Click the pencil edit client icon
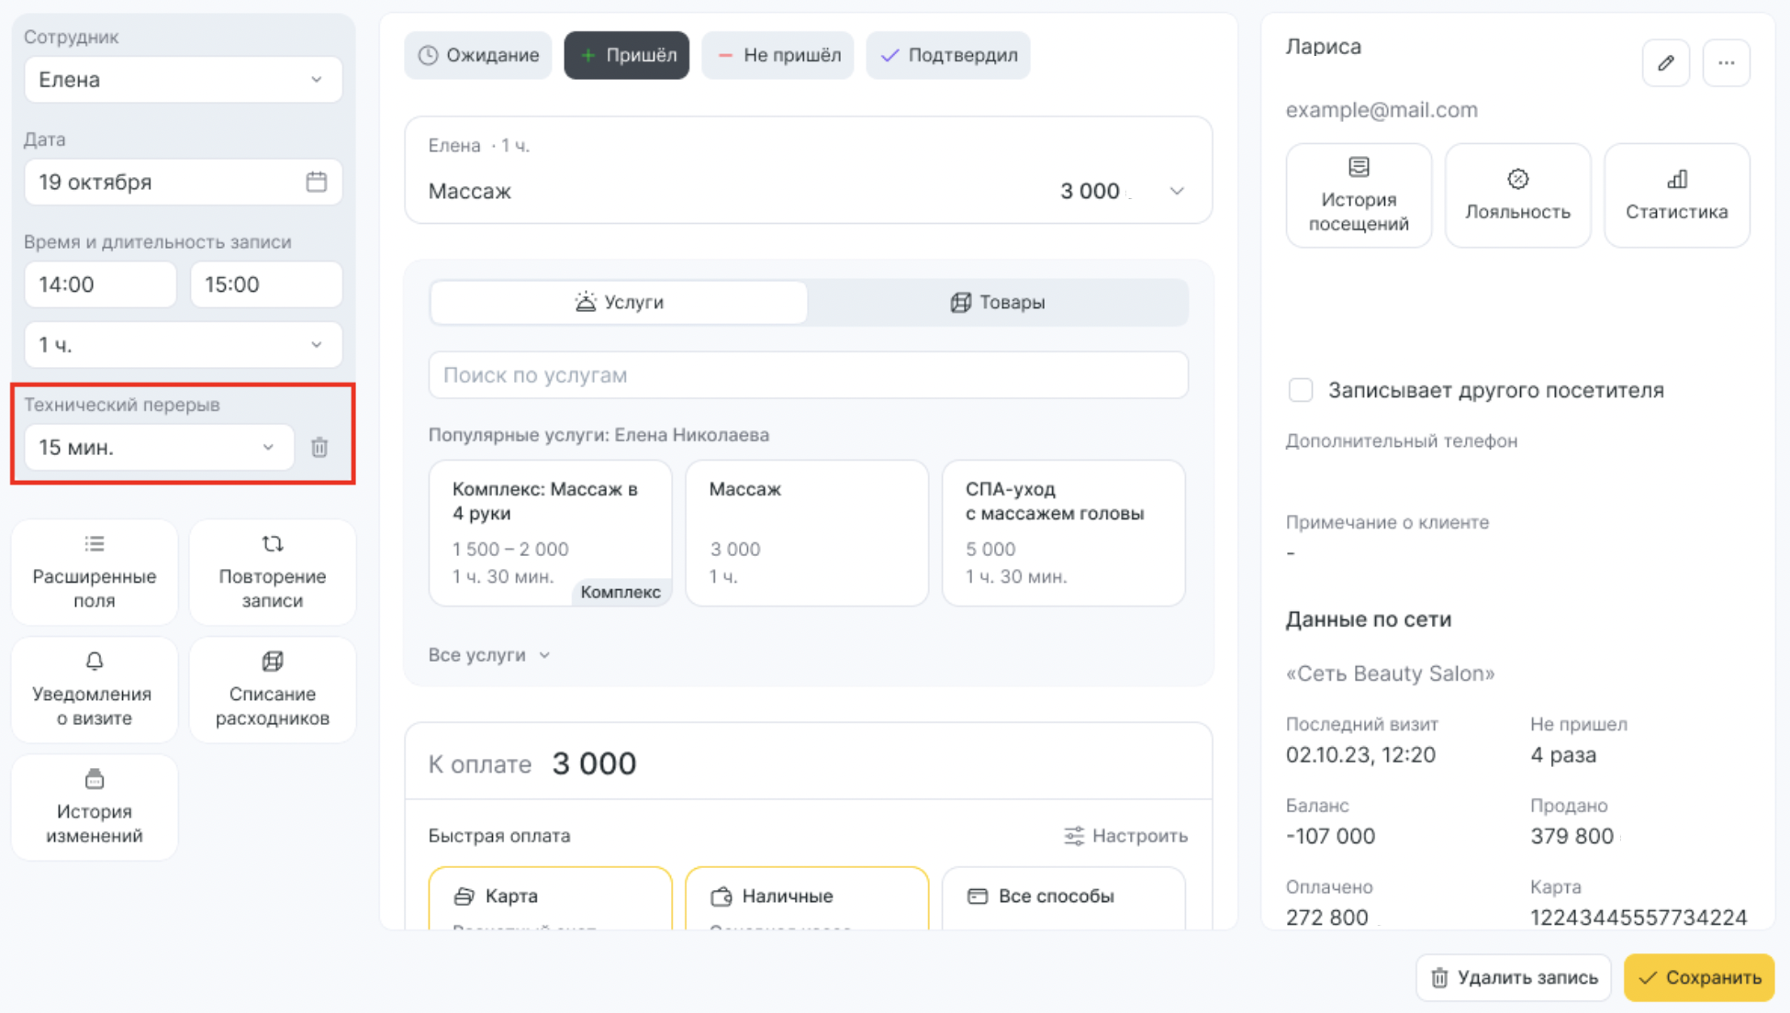The width and height of the screenshot is (1790, 1013). 1665,63
